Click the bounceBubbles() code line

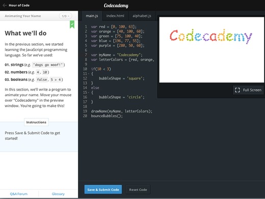(107, 116)
